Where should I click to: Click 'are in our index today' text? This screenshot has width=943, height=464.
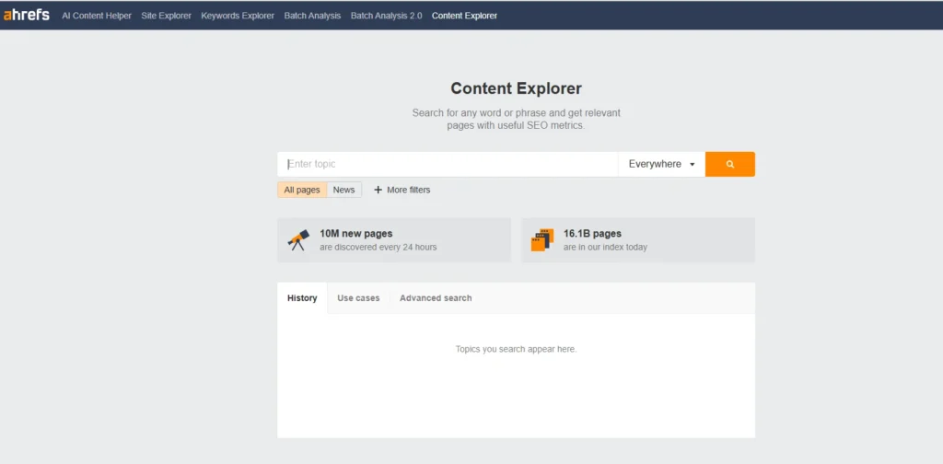(606, 247)
